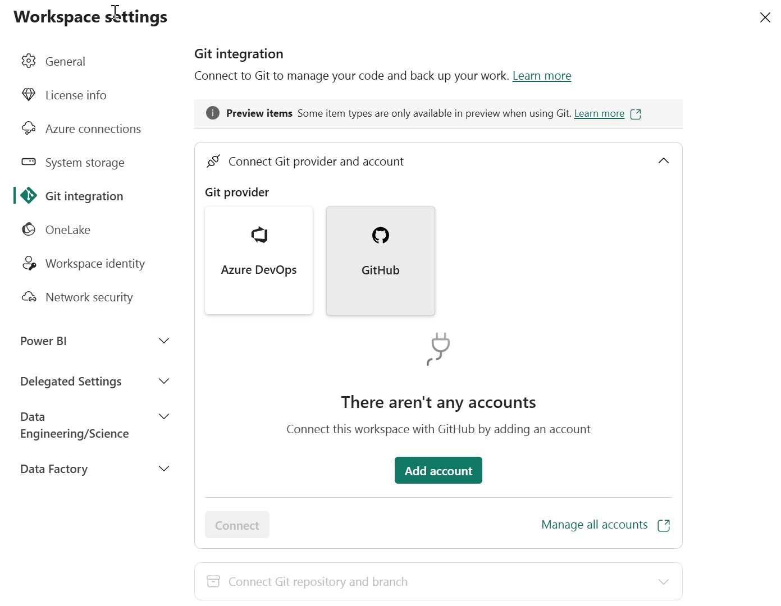Select the Git integration branch icon

click(x=29, y=196)
